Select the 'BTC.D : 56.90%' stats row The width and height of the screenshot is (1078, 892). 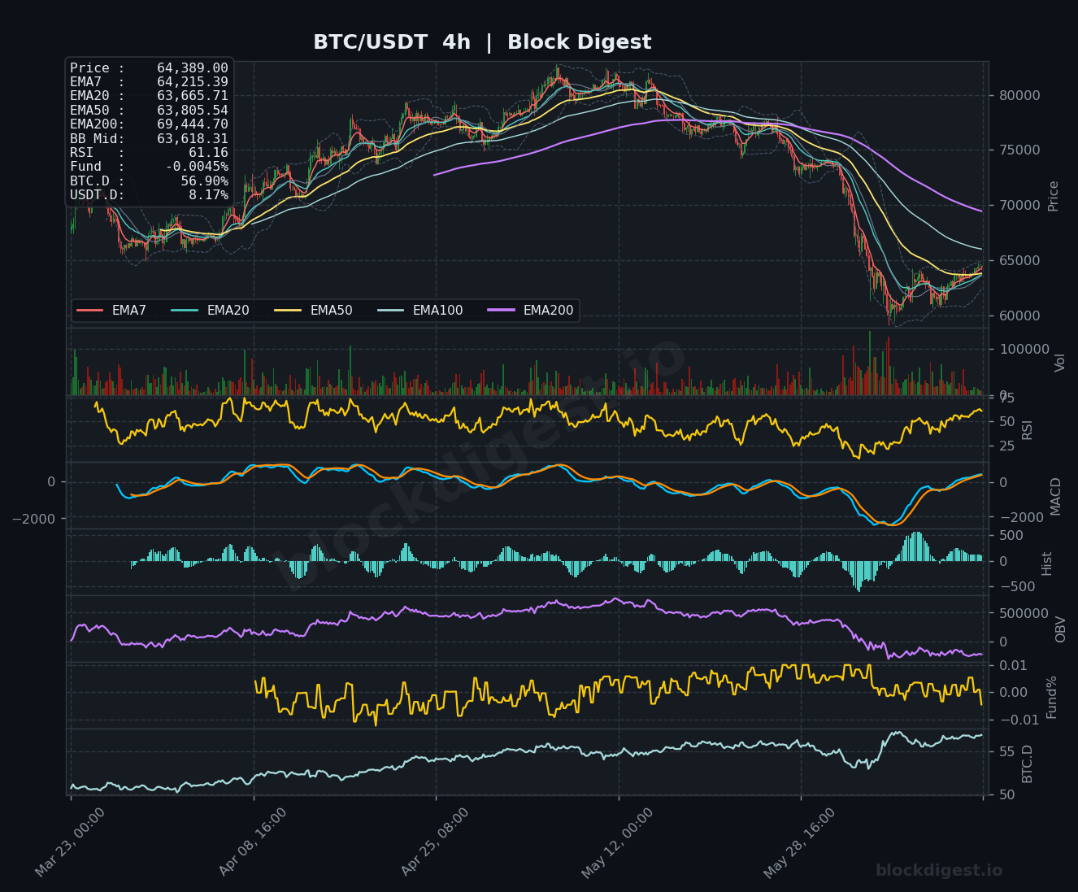click(149, 181)
